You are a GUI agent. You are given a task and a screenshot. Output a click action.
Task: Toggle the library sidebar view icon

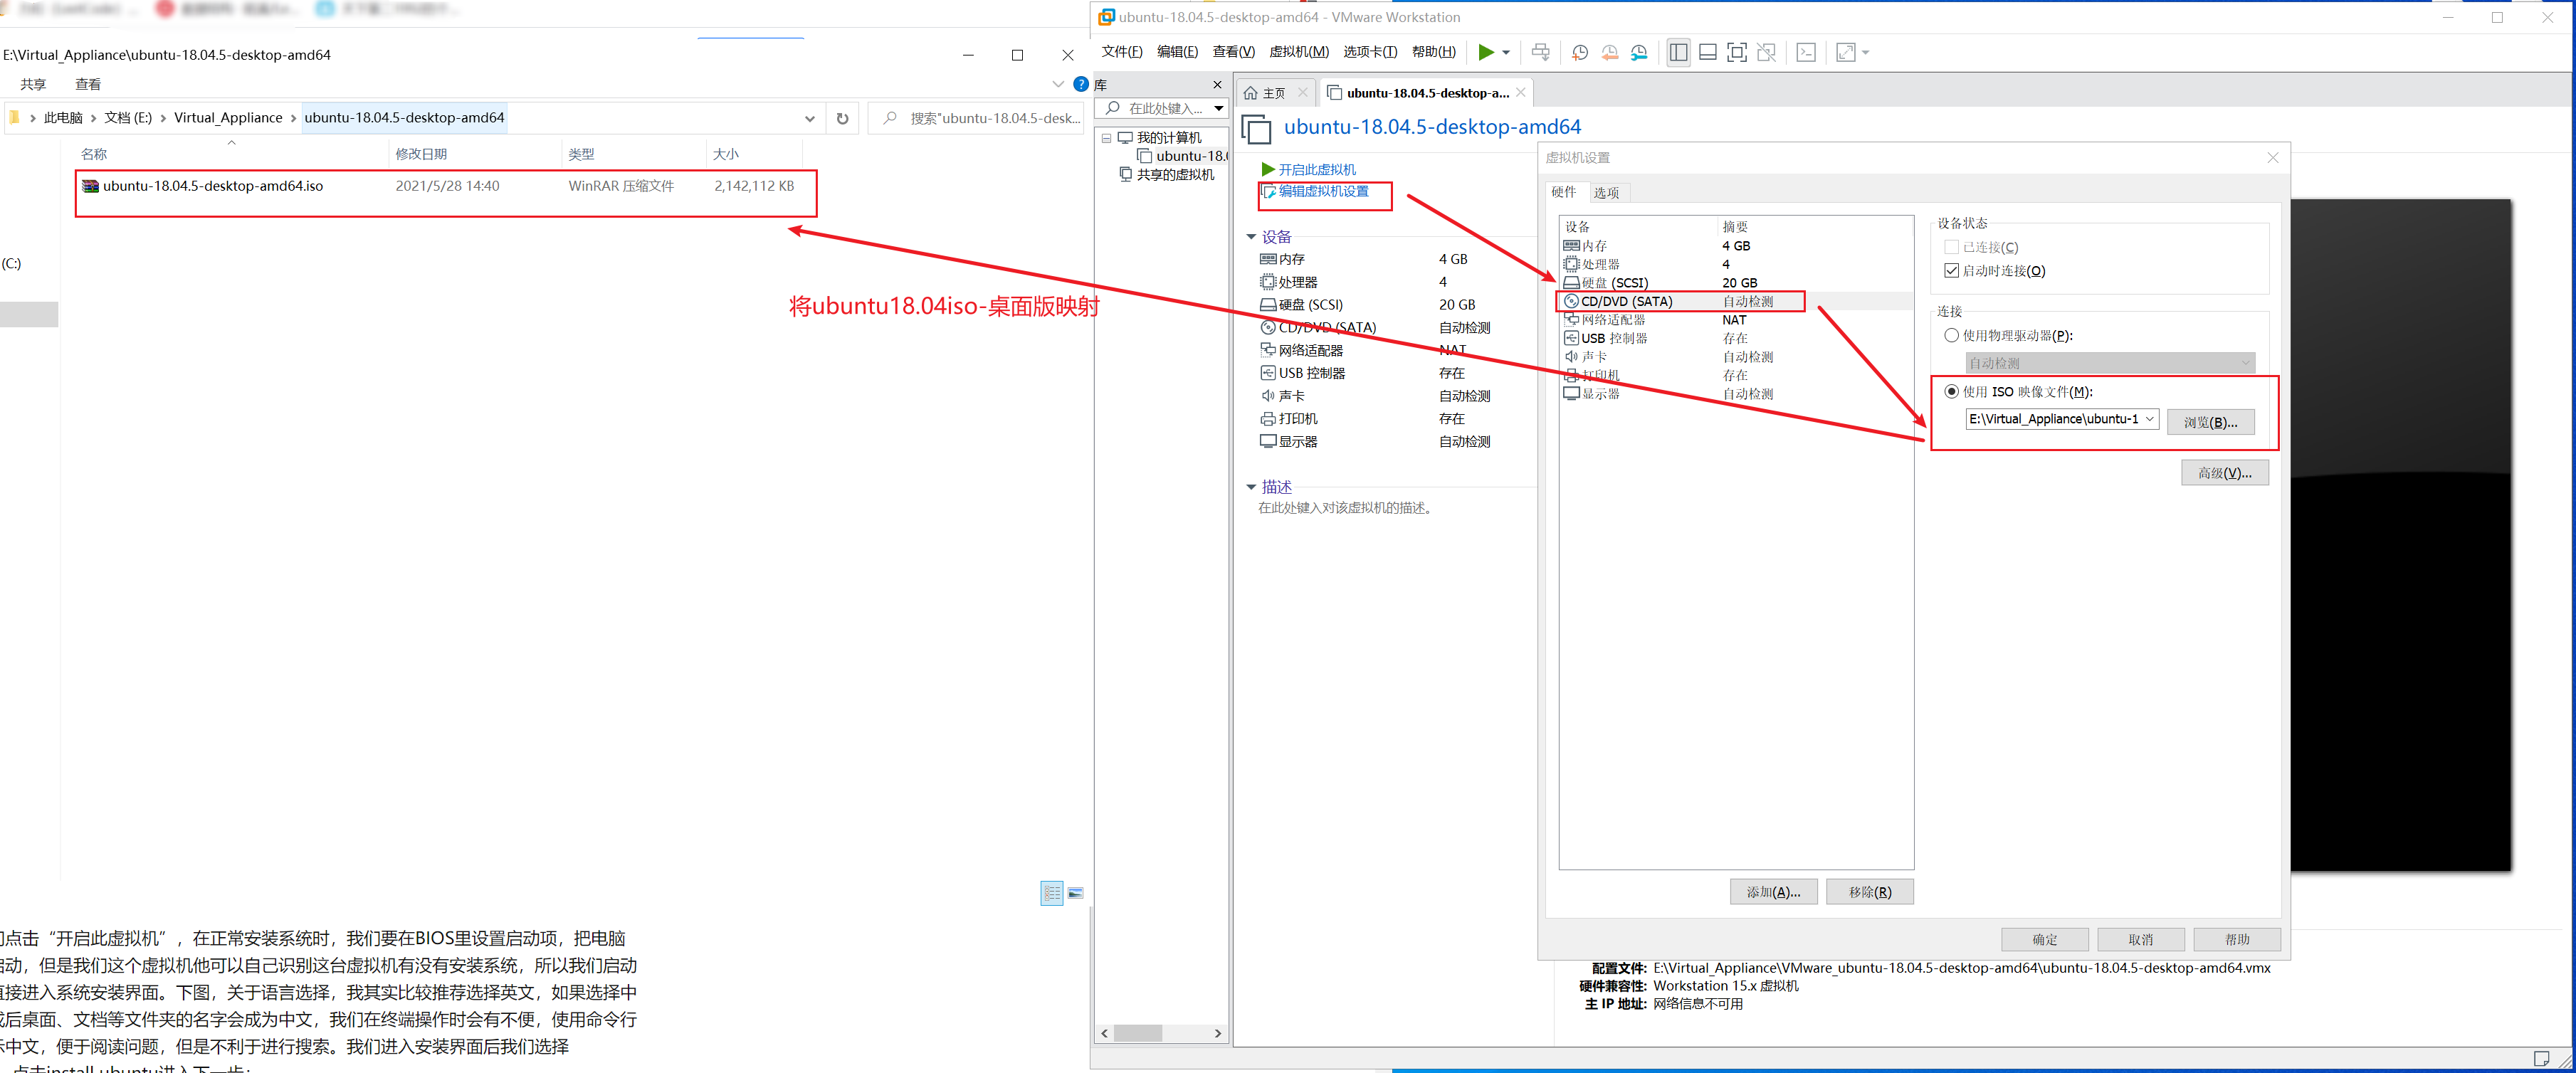click(1679, 52)
